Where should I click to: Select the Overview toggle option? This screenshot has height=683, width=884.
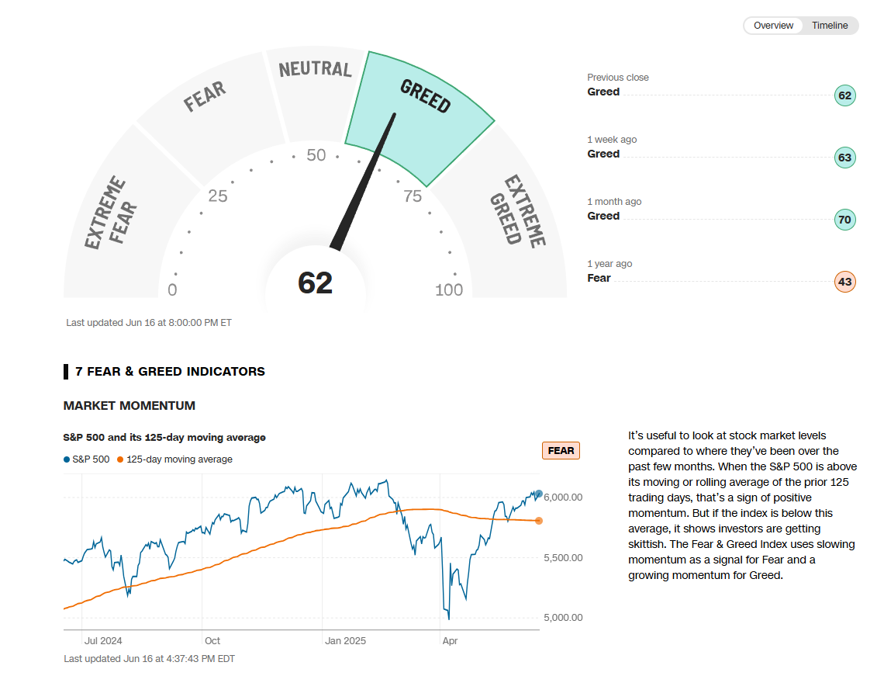pos(773,26)
